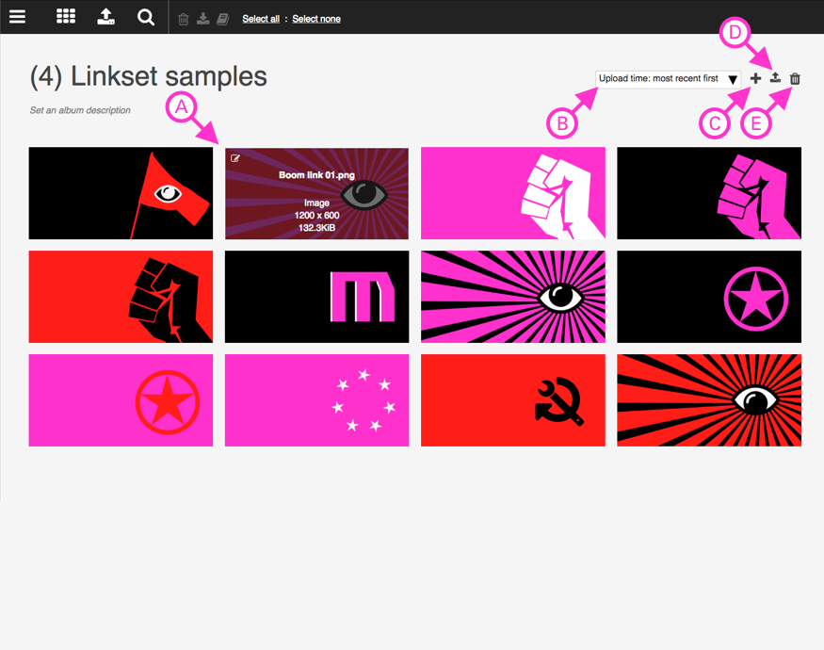Click the upload-to-album icon near sort menu
Screen dimensions: 824x650
pyautogui.click(x=775, y=78)
